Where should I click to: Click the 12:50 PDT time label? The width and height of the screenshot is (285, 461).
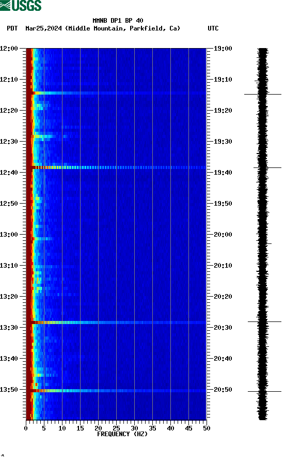point(9,204)
